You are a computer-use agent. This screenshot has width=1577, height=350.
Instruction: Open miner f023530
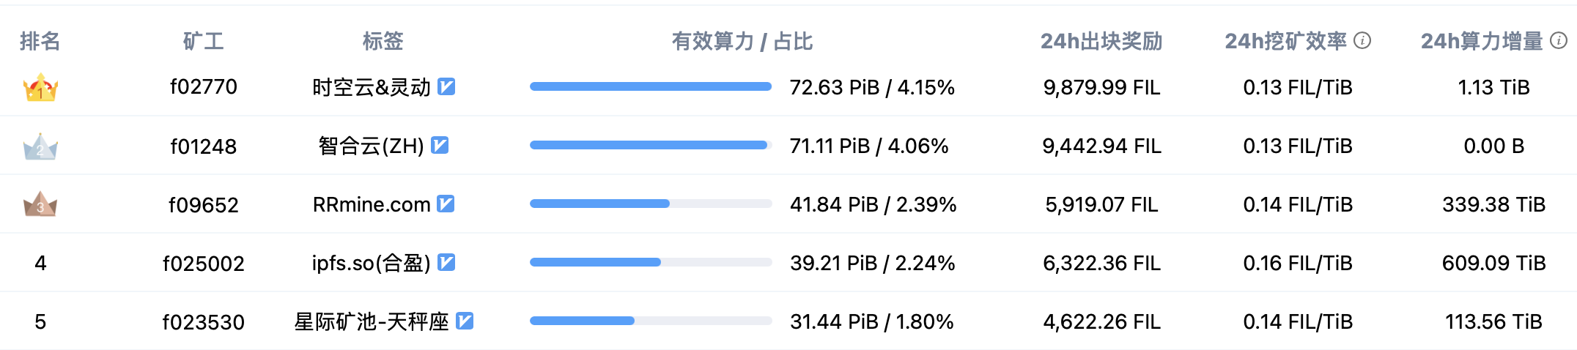pos(204,321)
